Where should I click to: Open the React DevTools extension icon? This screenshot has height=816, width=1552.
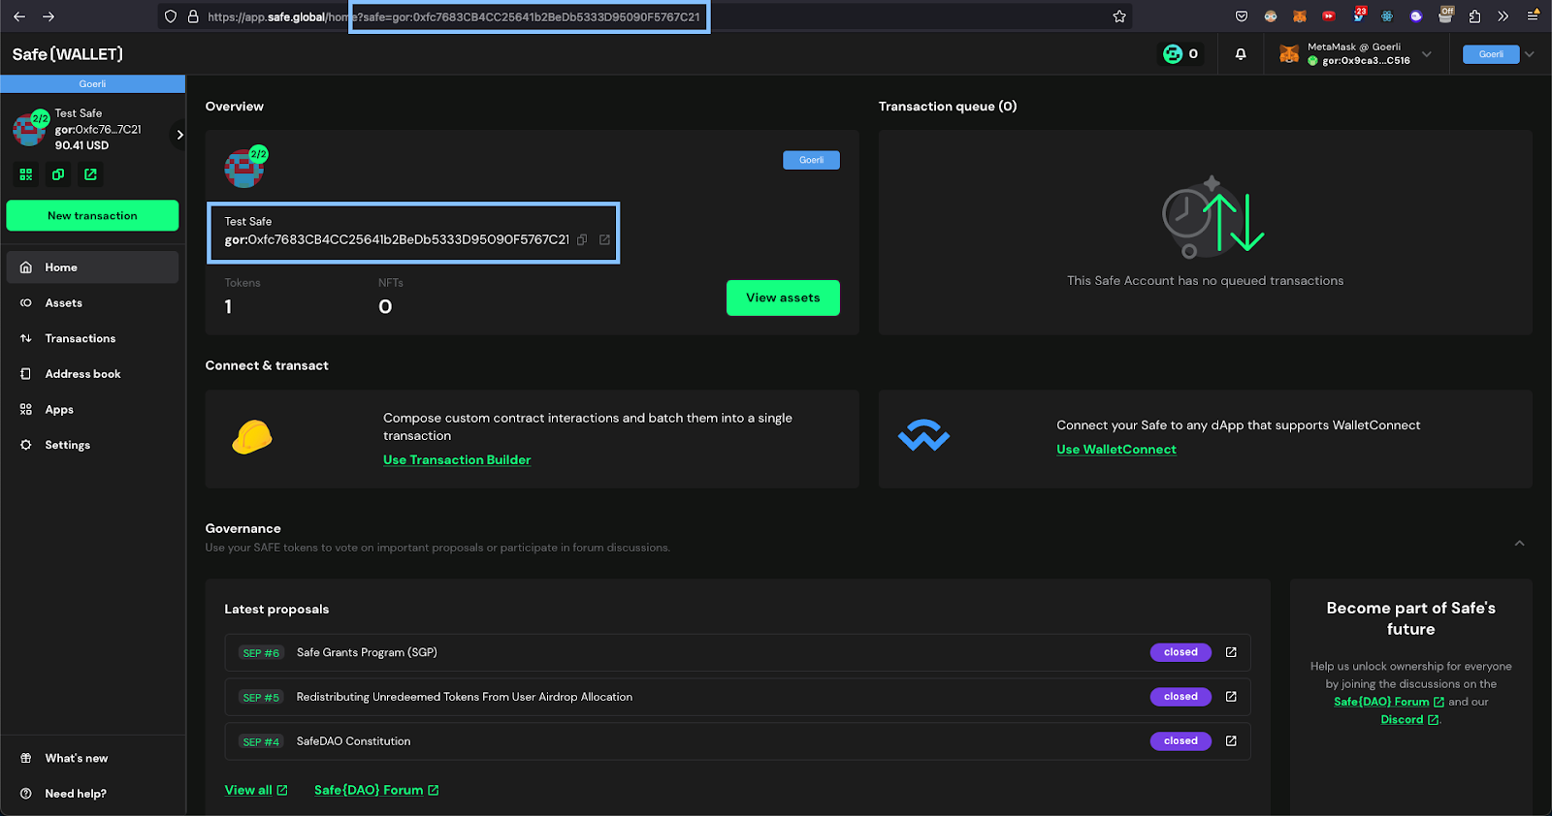1387,16
